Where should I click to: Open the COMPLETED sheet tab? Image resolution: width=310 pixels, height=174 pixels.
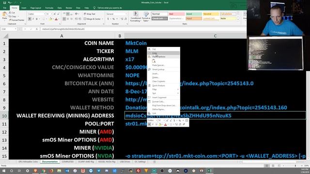coord(68,162)
